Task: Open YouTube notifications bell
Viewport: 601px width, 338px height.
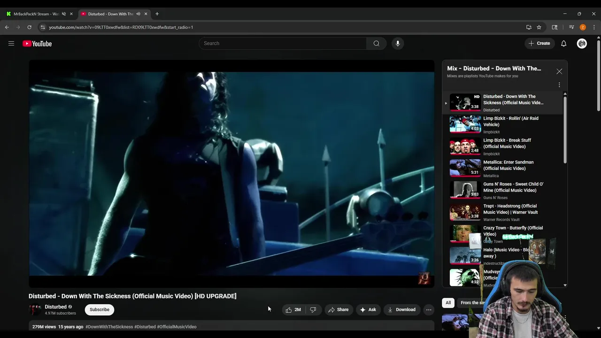Action: point(563,44)
